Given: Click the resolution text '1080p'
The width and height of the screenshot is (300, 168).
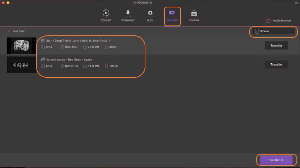Looking at the screenshot, I should (x=114, y=66).
